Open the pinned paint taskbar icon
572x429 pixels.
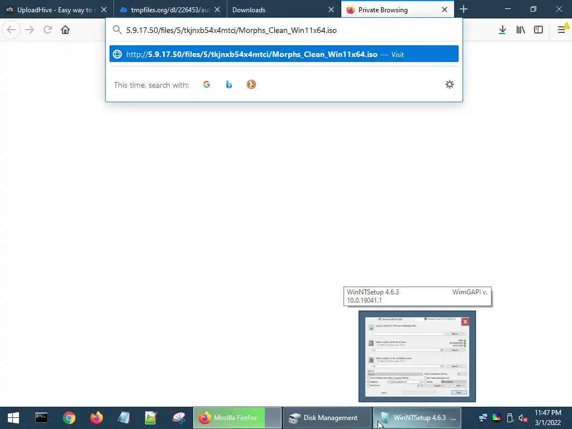[x=179, y=418]
